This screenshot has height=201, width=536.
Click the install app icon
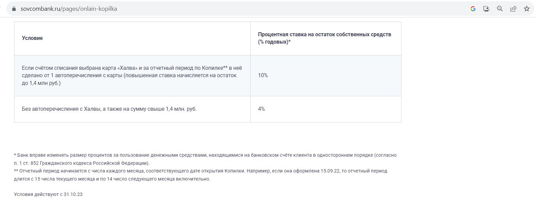(x=486, y=9)
